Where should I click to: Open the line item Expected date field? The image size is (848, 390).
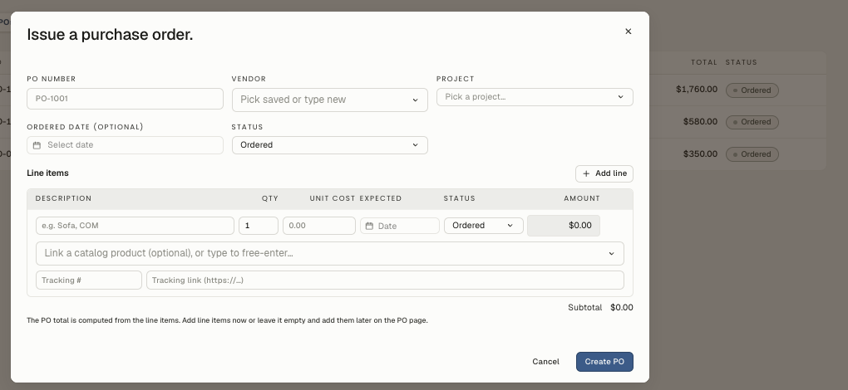(x=400, y=226)
